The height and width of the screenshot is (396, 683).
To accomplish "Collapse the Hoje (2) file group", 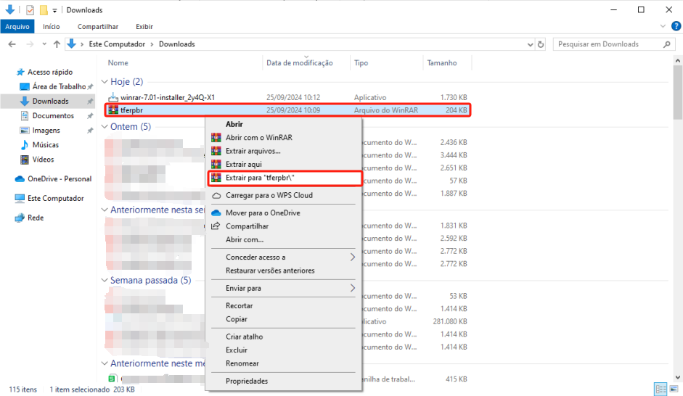I will coord(105,82).
